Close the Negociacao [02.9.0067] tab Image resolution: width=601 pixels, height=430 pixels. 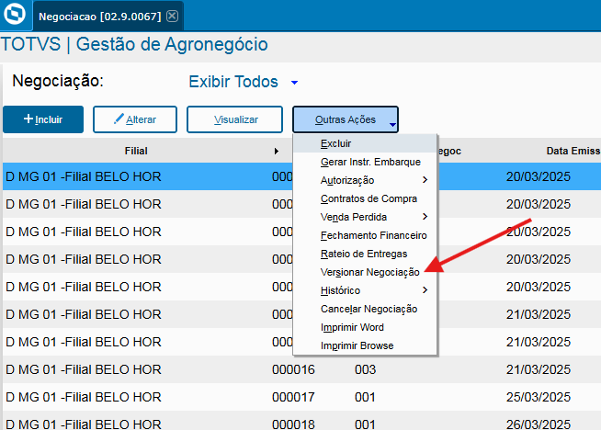[x=173, y=17]
